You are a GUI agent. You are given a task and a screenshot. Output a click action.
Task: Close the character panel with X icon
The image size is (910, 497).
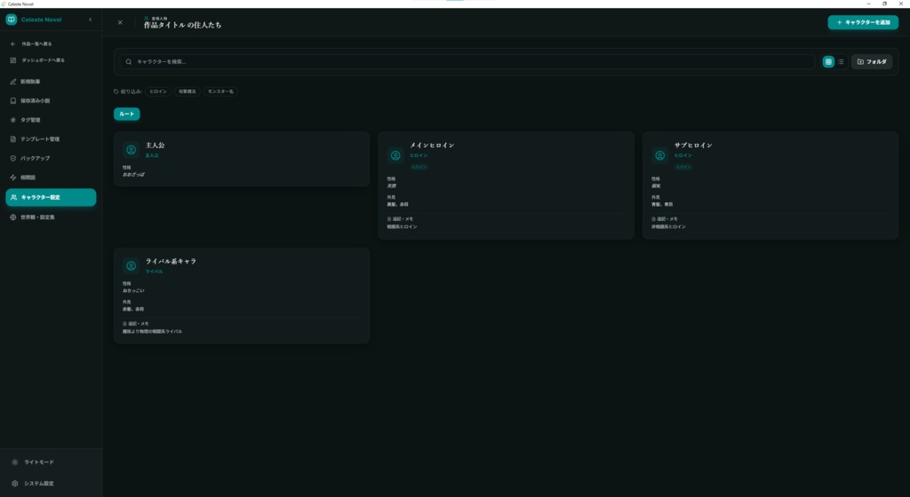click(120, 22)
